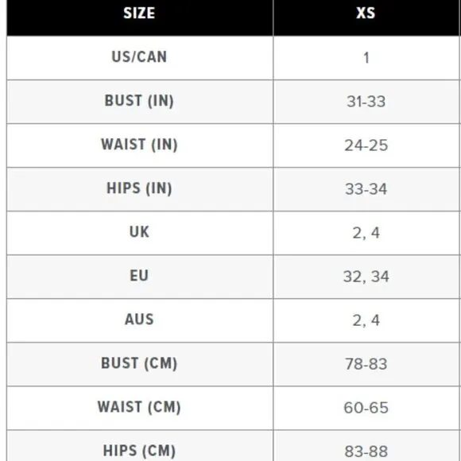
Task: Select the hips value 83-88
Action: (x=366, y=451)
